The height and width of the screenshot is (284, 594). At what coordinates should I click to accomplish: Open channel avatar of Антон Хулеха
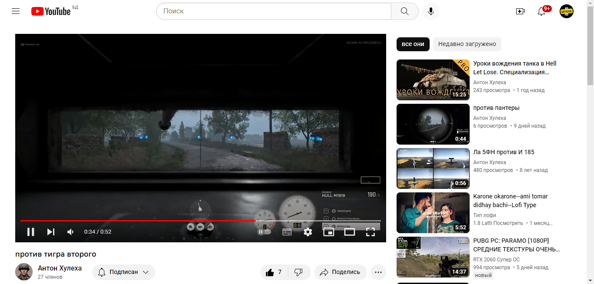pyautogui.click(x=24, y=272)
